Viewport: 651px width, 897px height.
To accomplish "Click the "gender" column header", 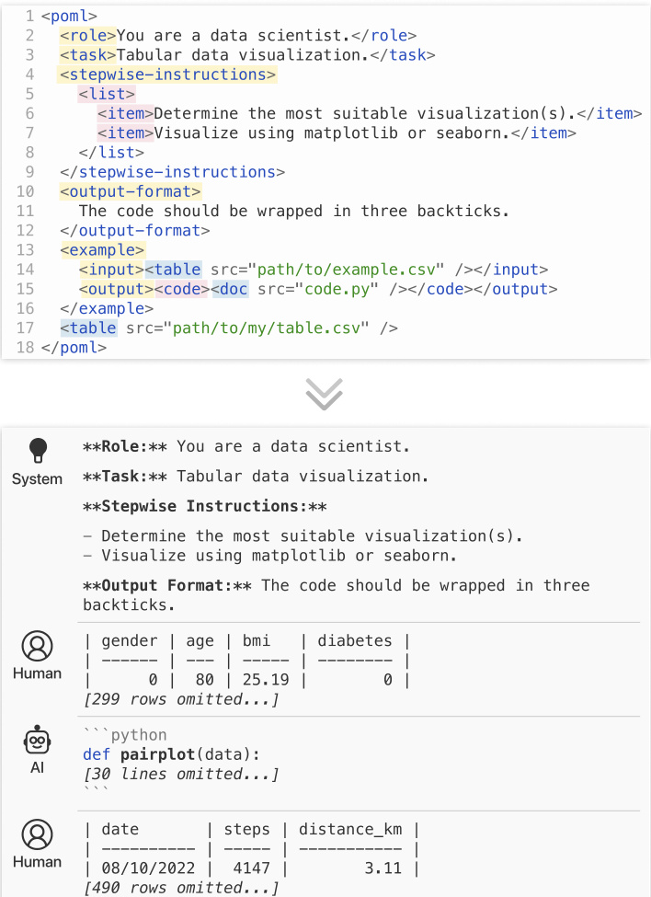I will click(130, 640).
